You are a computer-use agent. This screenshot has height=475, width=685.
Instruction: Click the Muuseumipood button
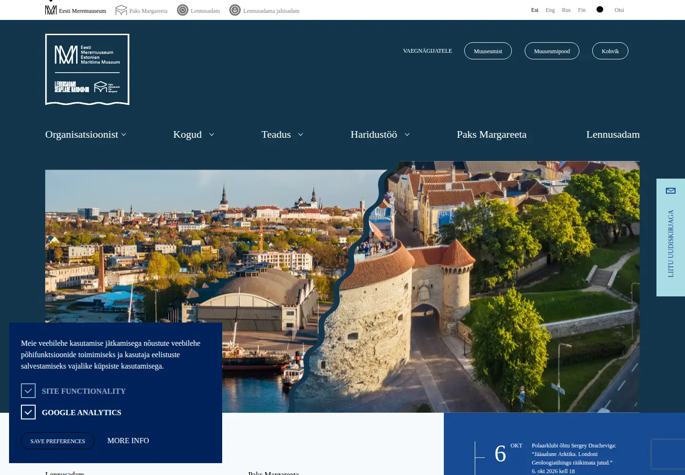click(552, 51)
